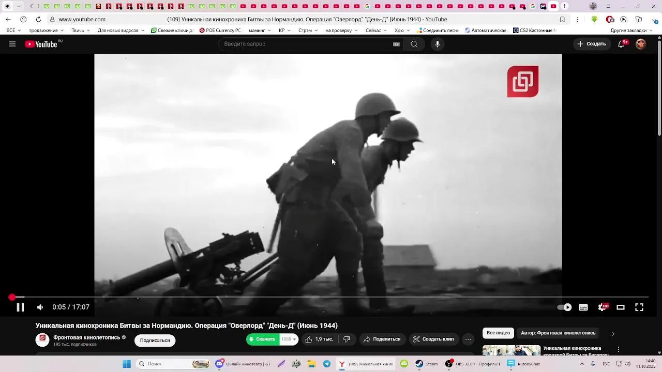Image resolution: width=662 pixels, height=372 pixels.
Task: Click the magnifier search button
Action: (x=414, y=44)
